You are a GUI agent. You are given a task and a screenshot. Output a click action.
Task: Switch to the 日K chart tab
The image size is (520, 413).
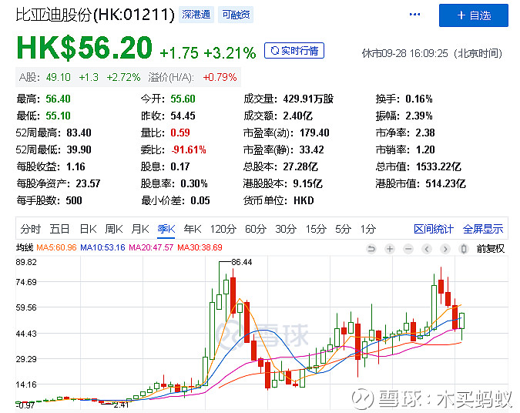(89, 229)
